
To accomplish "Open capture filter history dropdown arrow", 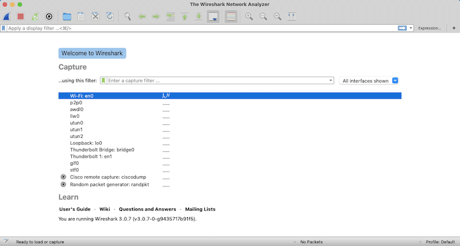I will point(331,80).
